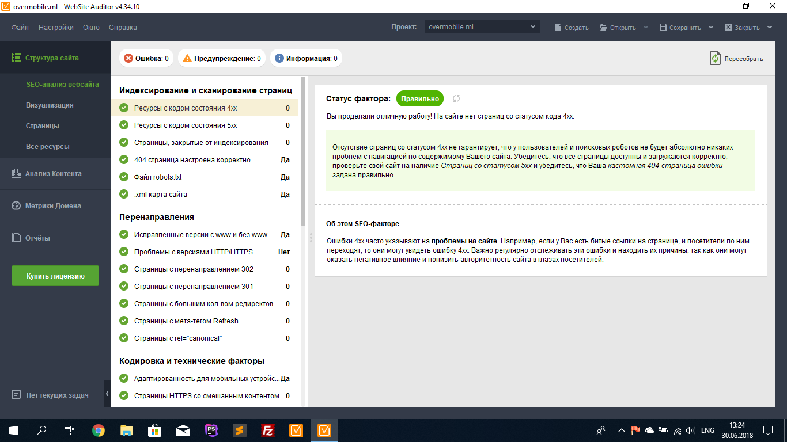This screenshot has width=787, height=442.
Task: Click refresh icon beside Правильно status
Action: point(456,98)
